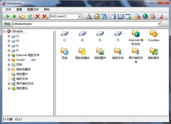The image size is (171, 124).
Task: Open the calendar scheduler icon
Action: pyautogui.click(x=104, y=17)
